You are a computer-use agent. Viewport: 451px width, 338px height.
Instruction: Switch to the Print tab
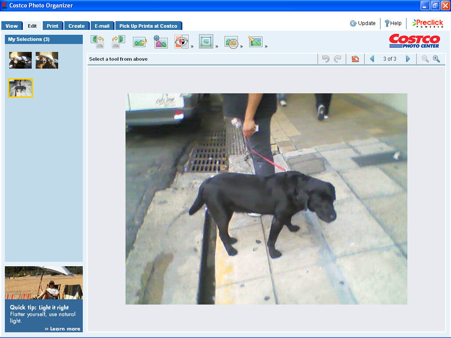[x=52, y=26]
